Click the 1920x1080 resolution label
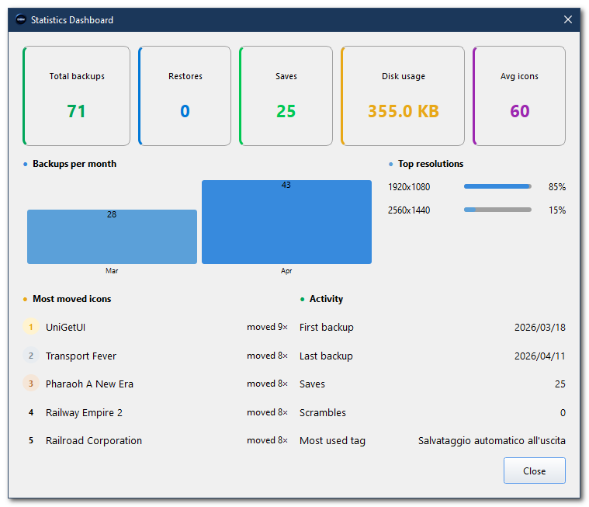 coord(409,187)
